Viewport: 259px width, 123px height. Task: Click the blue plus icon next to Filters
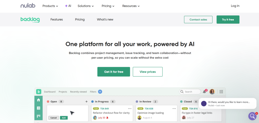point(100,92)
